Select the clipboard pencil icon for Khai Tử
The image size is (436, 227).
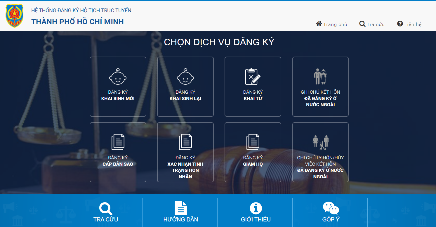253,77
